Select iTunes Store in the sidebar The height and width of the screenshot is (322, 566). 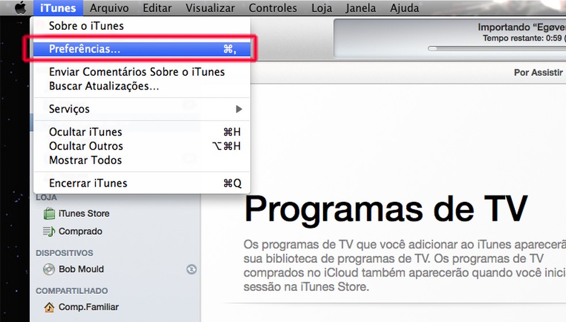(84, 214)
